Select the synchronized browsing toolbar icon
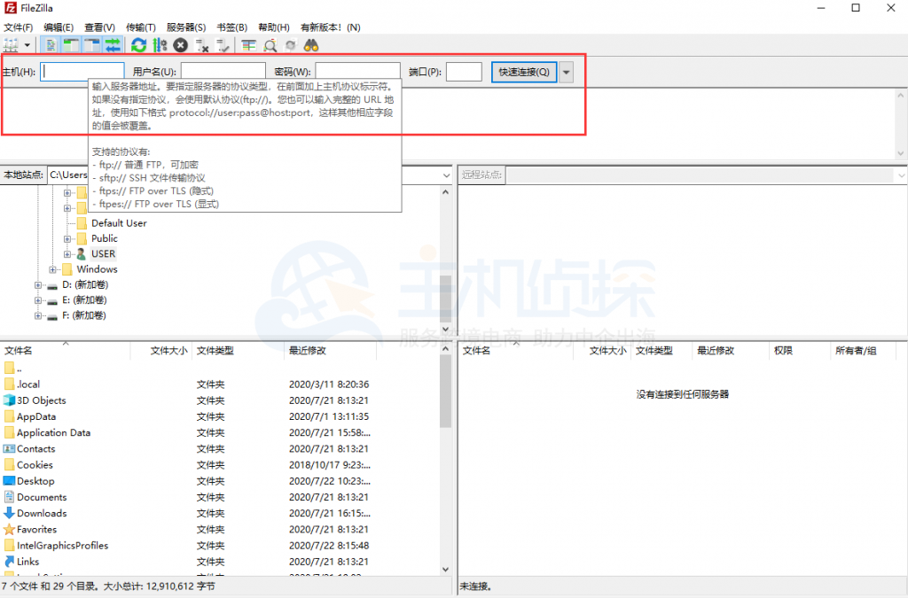The width and height of the screenshot is (908, 598). click(x=289, y=44)
